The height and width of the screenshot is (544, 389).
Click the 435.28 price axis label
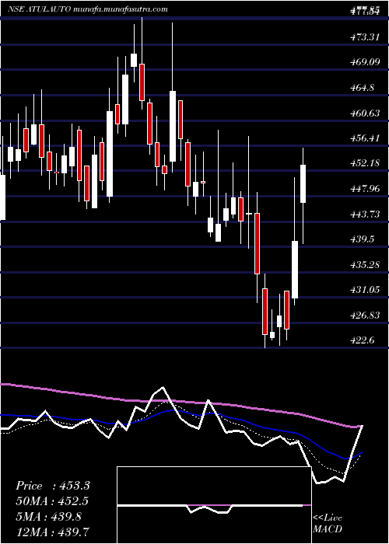click(365, 265)
